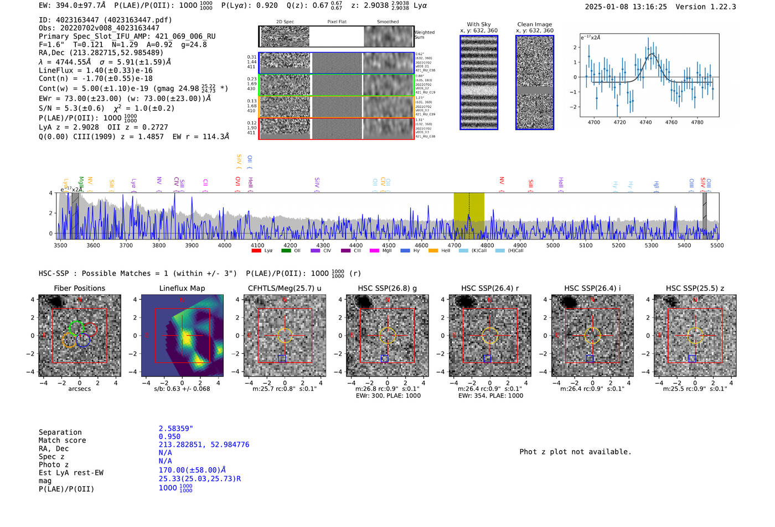The height and width of the screenshot is (527, 775).
Task: Click the 'Q(0.00) CIII(1909) z = 1.4857' line
Action: pos(134,137)
